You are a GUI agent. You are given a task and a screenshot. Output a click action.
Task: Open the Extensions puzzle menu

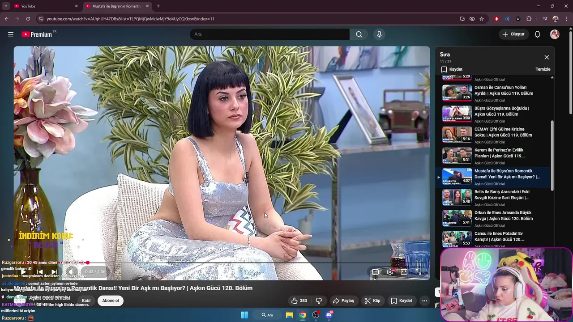coord(529,19)
